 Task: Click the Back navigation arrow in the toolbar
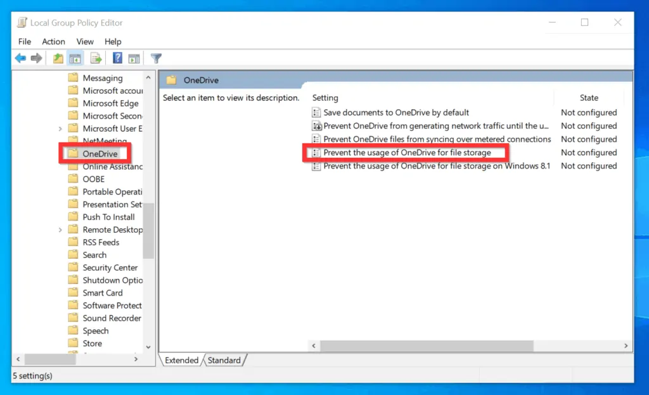[20, 58]
